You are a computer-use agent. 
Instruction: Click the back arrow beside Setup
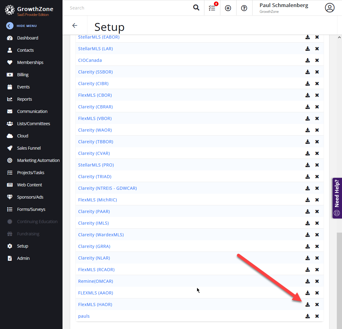point(75,26)
